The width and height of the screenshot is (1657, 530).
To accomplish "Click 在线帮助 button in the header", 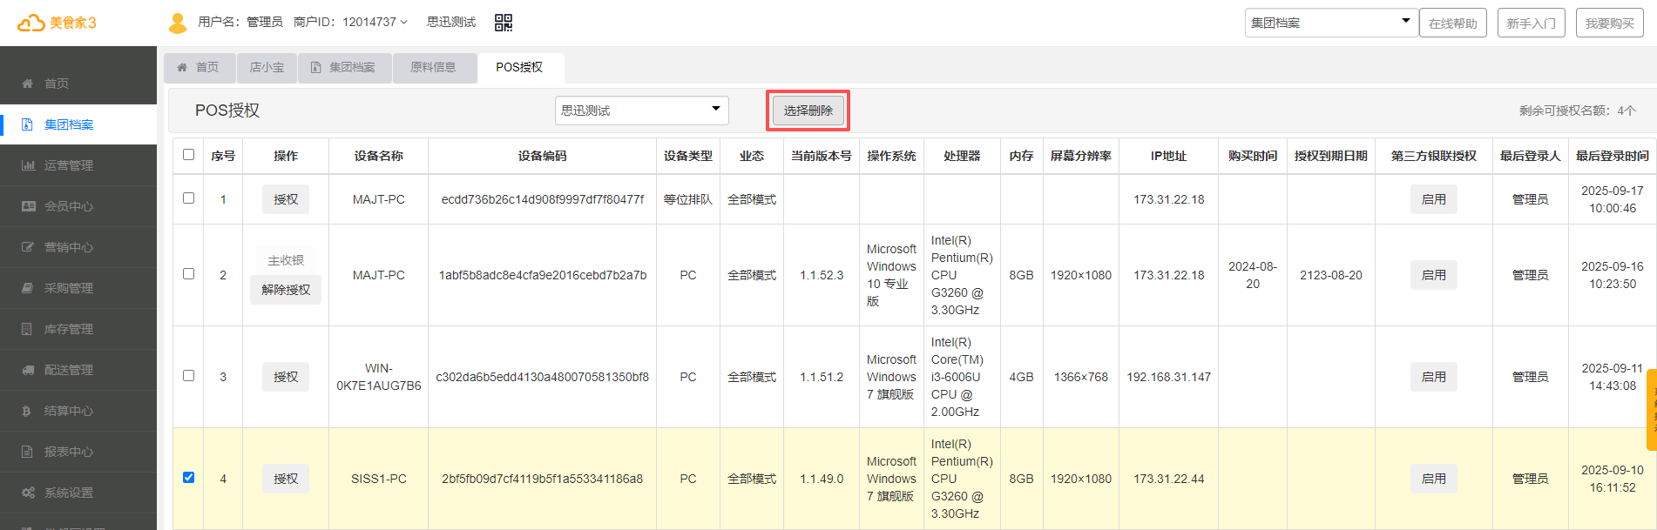I will point(1452,23).
